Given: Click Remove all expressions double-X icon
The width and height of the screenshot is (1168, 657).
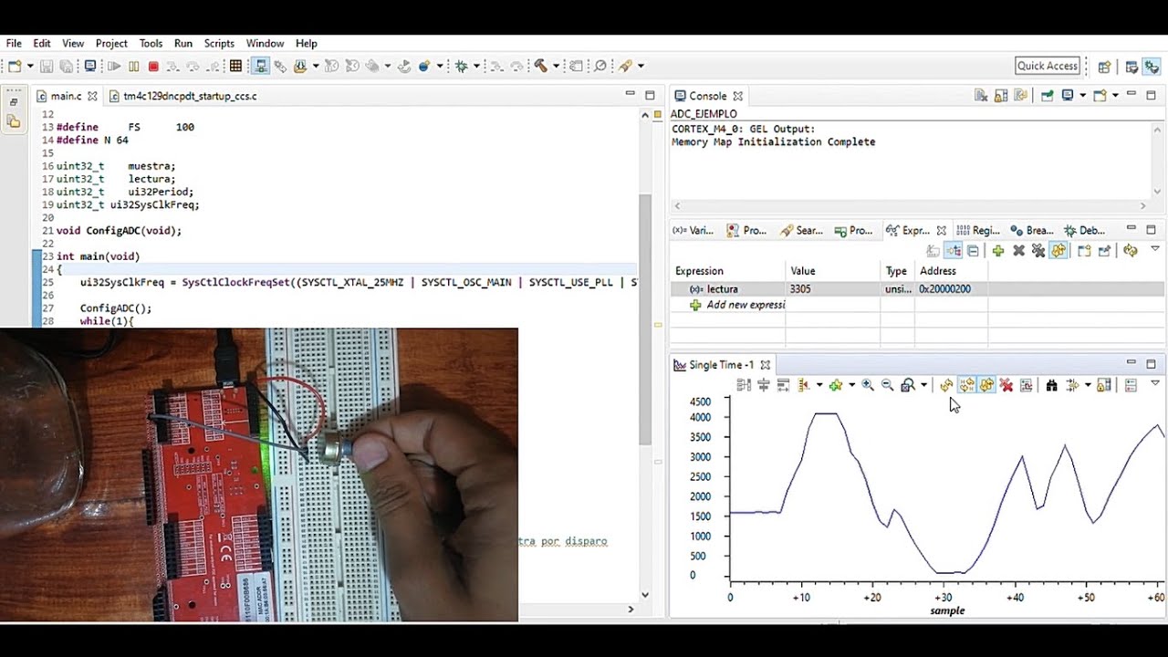Looking at the screenshot, I should (1038, 250).
